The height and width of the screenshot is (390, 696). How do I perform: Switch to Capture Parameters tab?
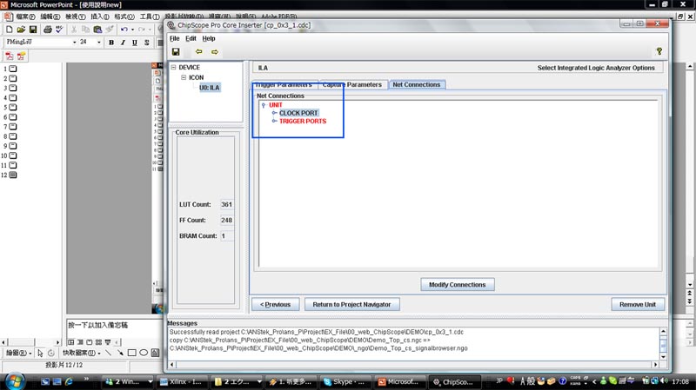pos(352,84)
